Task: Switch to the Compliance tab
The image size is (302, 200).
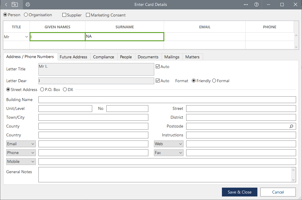Action: pos(103,57)
